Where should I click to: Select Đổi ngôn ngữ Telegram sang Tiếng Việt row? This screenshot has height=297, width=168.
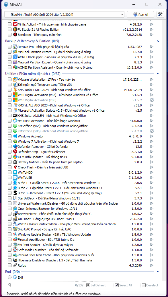(x=45, y=84)
